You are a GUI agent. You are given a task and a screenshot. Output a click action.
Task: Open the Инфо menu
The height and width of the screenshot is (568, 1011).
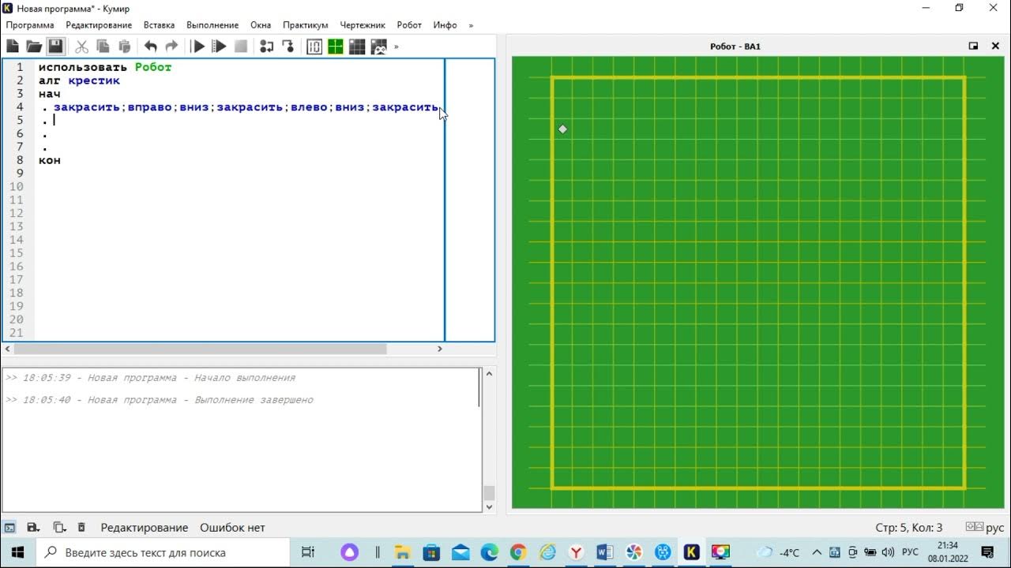pos(445,25)
